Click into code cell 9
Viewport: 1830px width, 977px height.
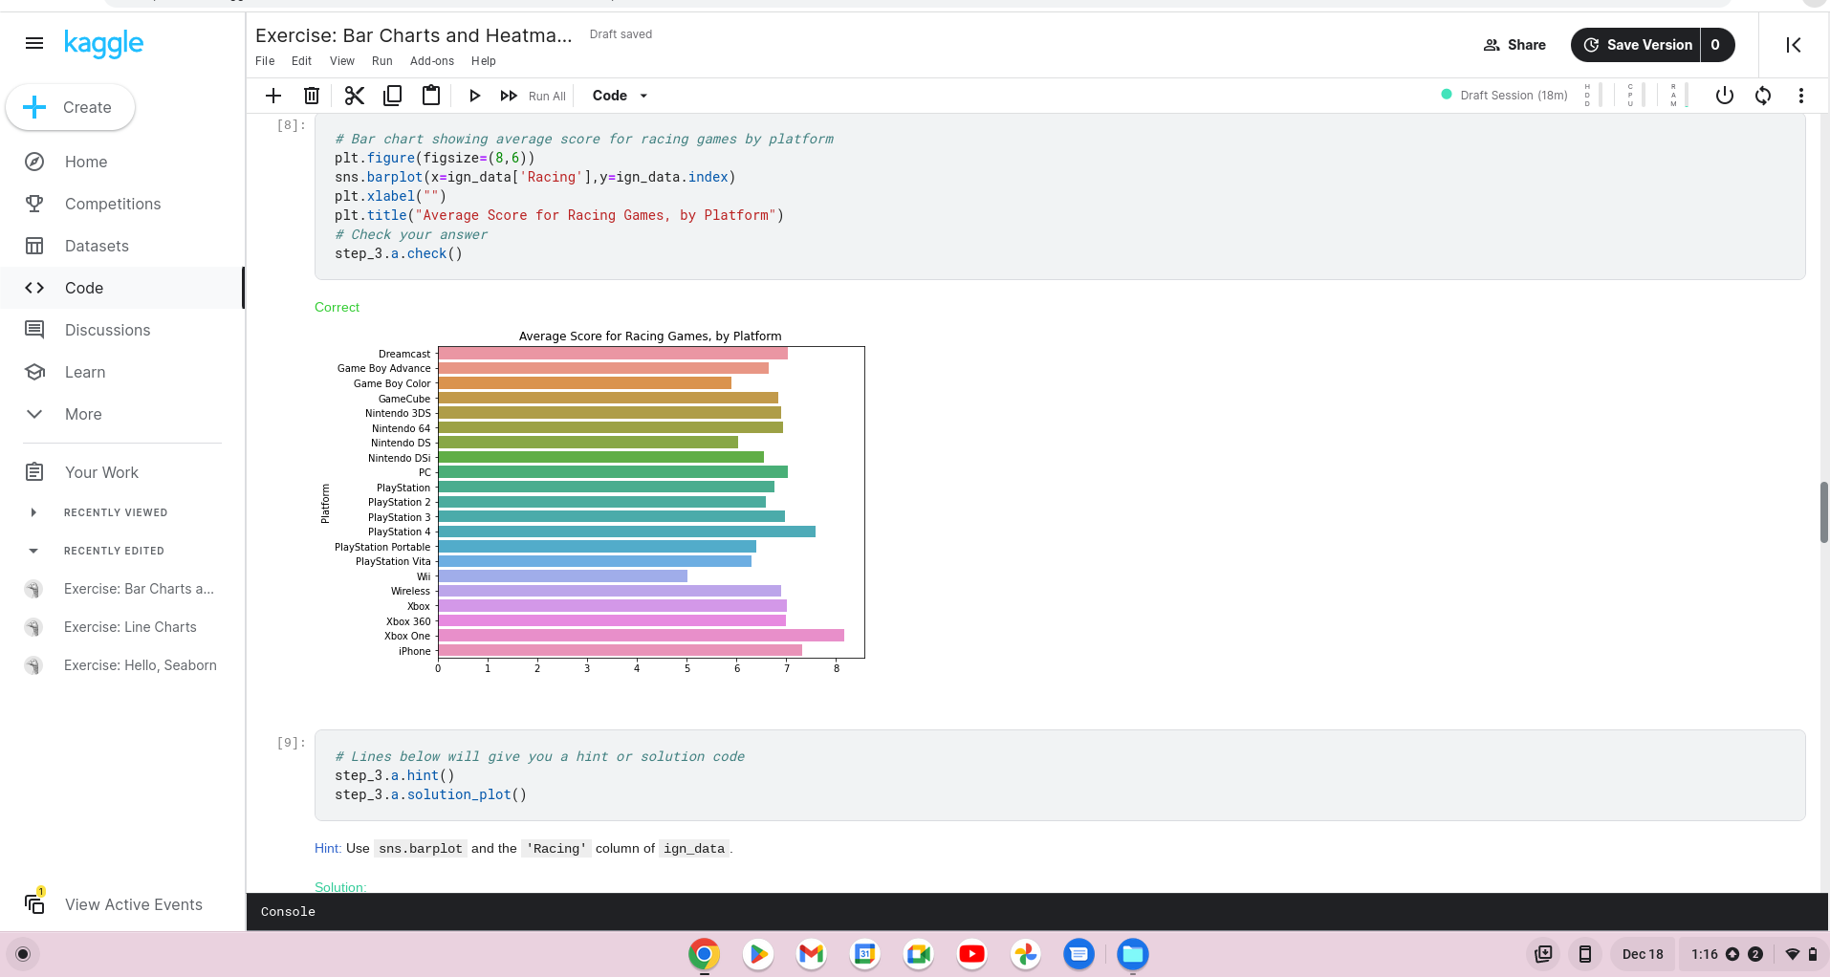point(1059,775)
